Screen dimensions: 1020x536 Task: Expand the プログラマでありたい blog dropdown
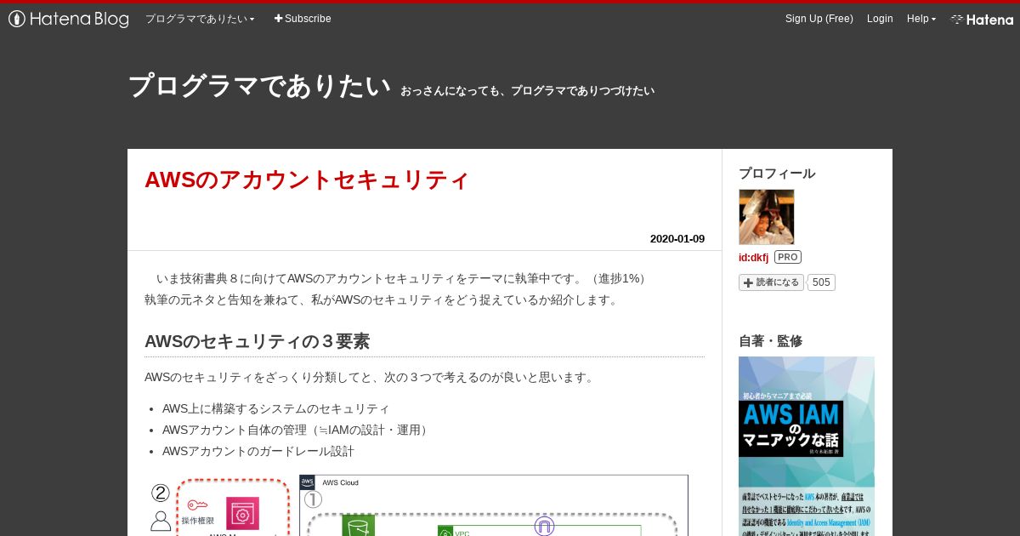200,19
